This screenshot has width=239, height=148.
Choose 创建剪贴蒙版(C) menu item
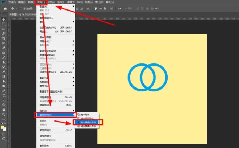pyautogui.click(x=56, y=72)
